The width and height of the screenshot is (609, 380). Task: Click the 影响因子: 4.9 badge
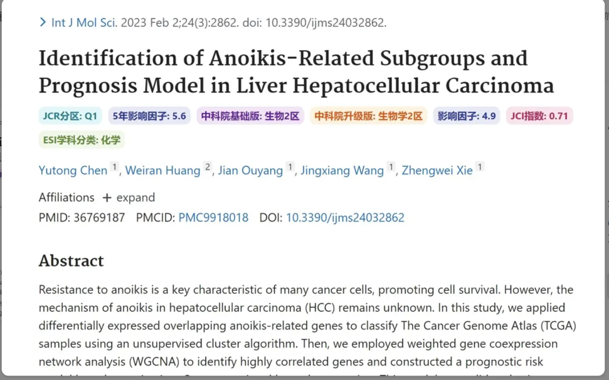(466, 116)
